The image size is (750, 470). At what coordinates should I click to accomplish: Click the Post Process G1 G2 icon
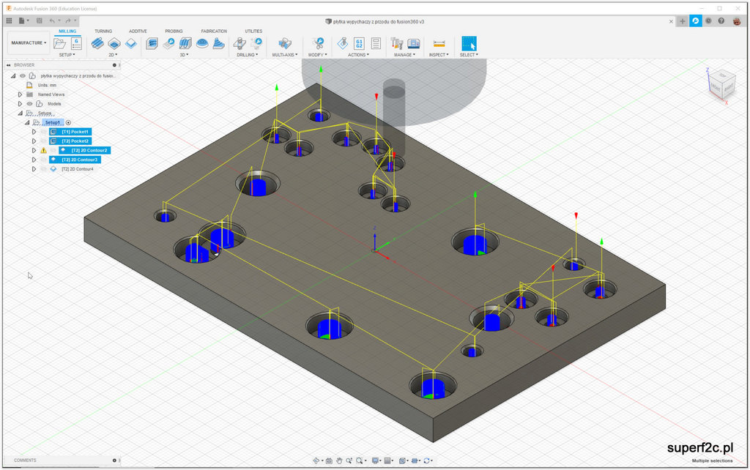360,44
